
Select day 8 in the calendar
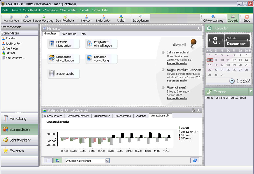tap(210, 60)
